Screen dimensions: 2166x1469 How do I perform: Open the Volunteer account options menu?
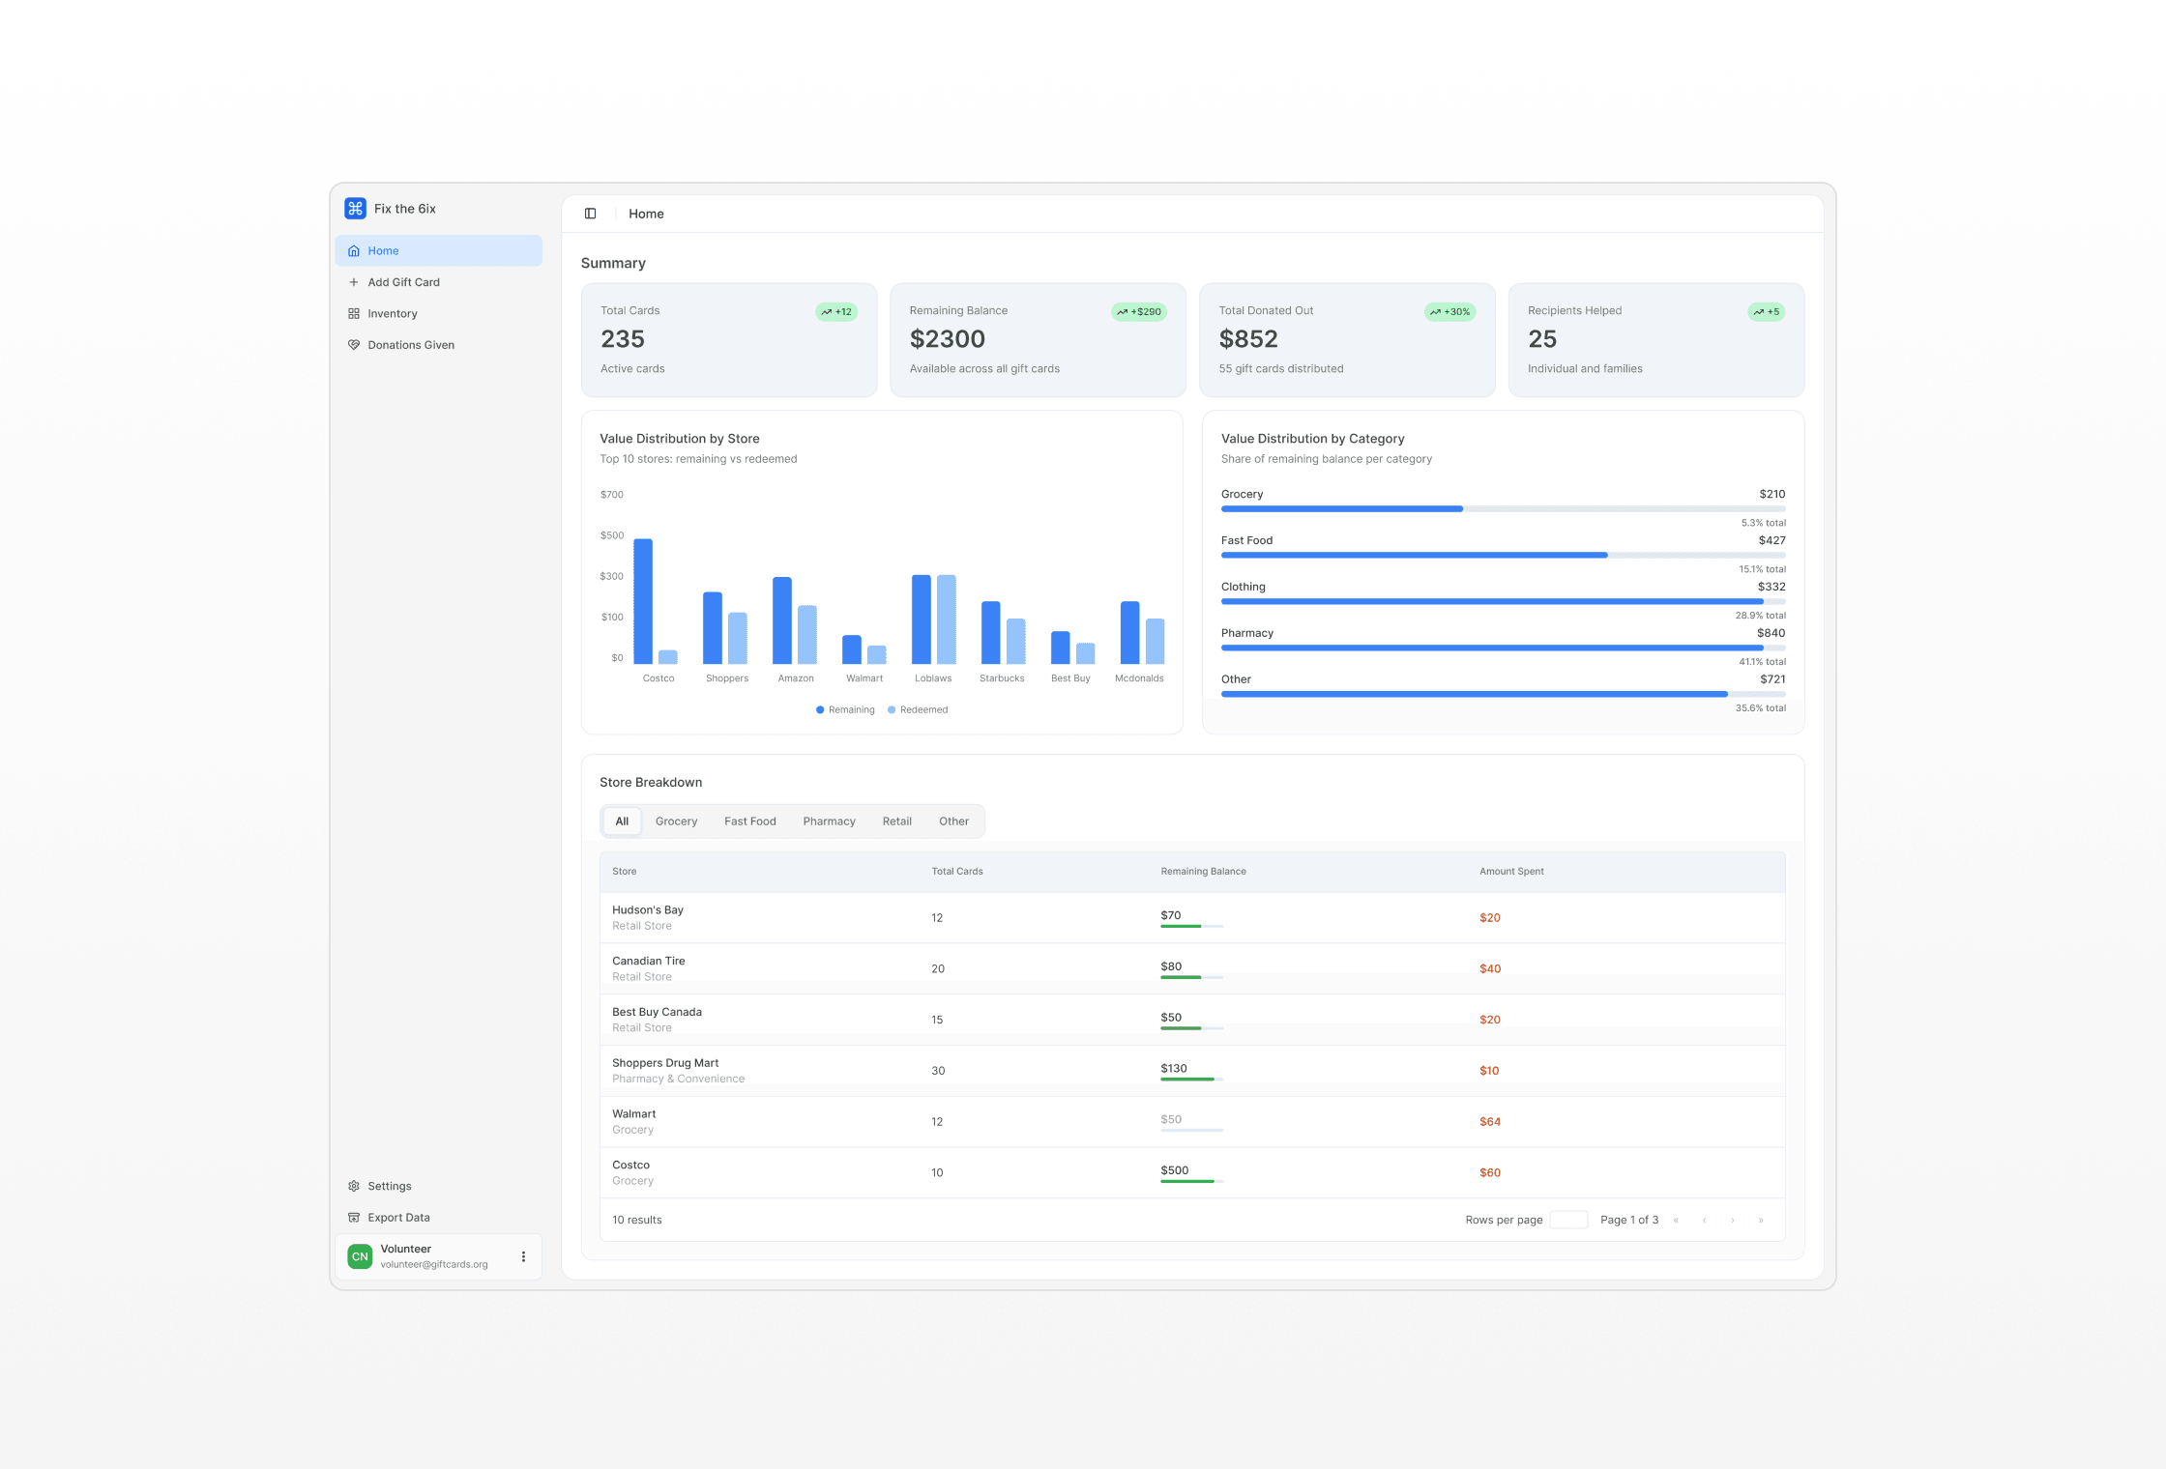point(523,1256)
